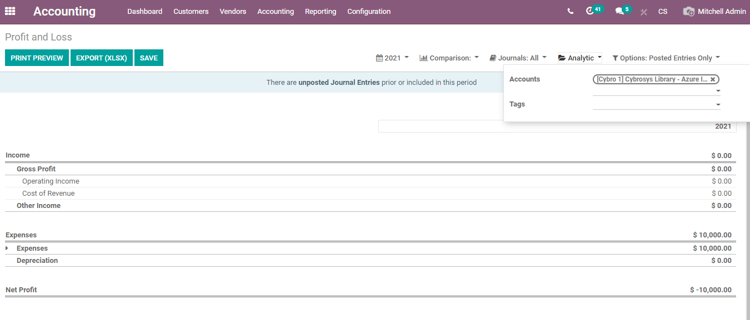This screenshot has width=750, height=320.
Task: Click the Expenses section header label
Action: tap(21, 235)
